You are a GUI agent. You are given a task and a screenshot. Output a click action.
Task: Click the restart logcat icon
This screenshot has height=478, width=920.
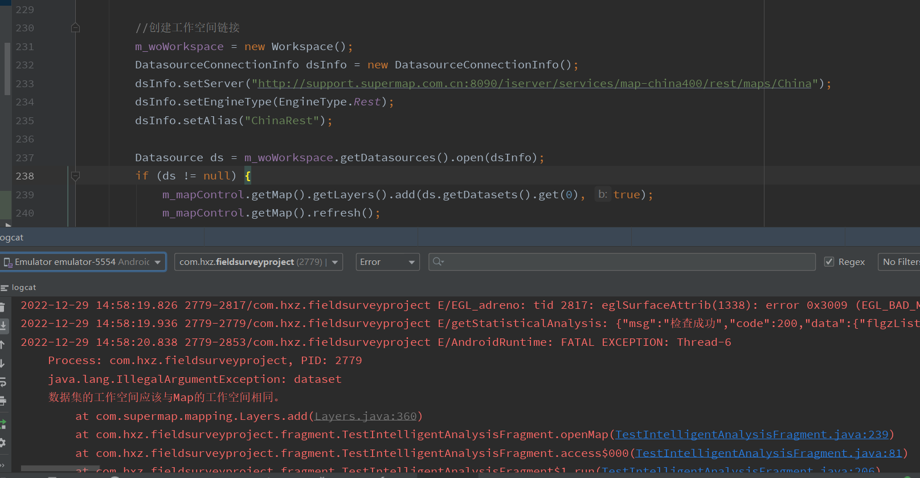pos(3,424)
